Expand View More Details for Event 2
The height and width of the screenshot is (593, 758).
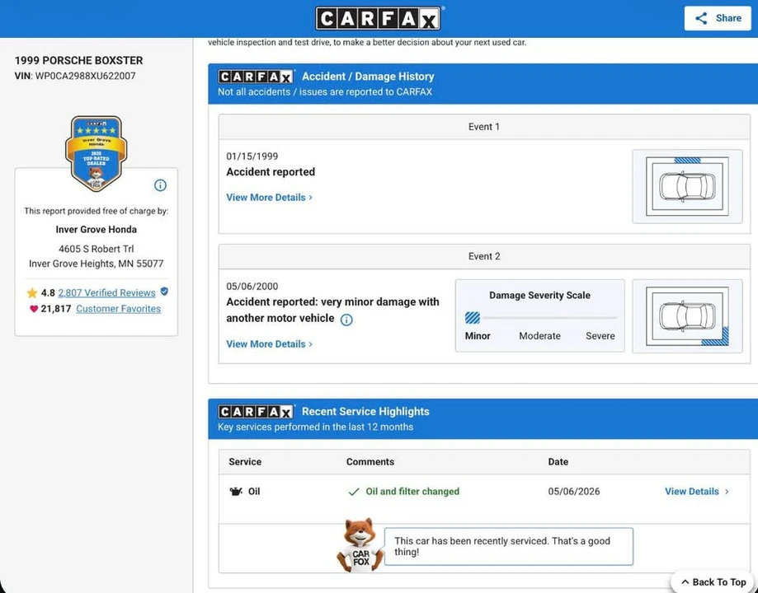269,343
